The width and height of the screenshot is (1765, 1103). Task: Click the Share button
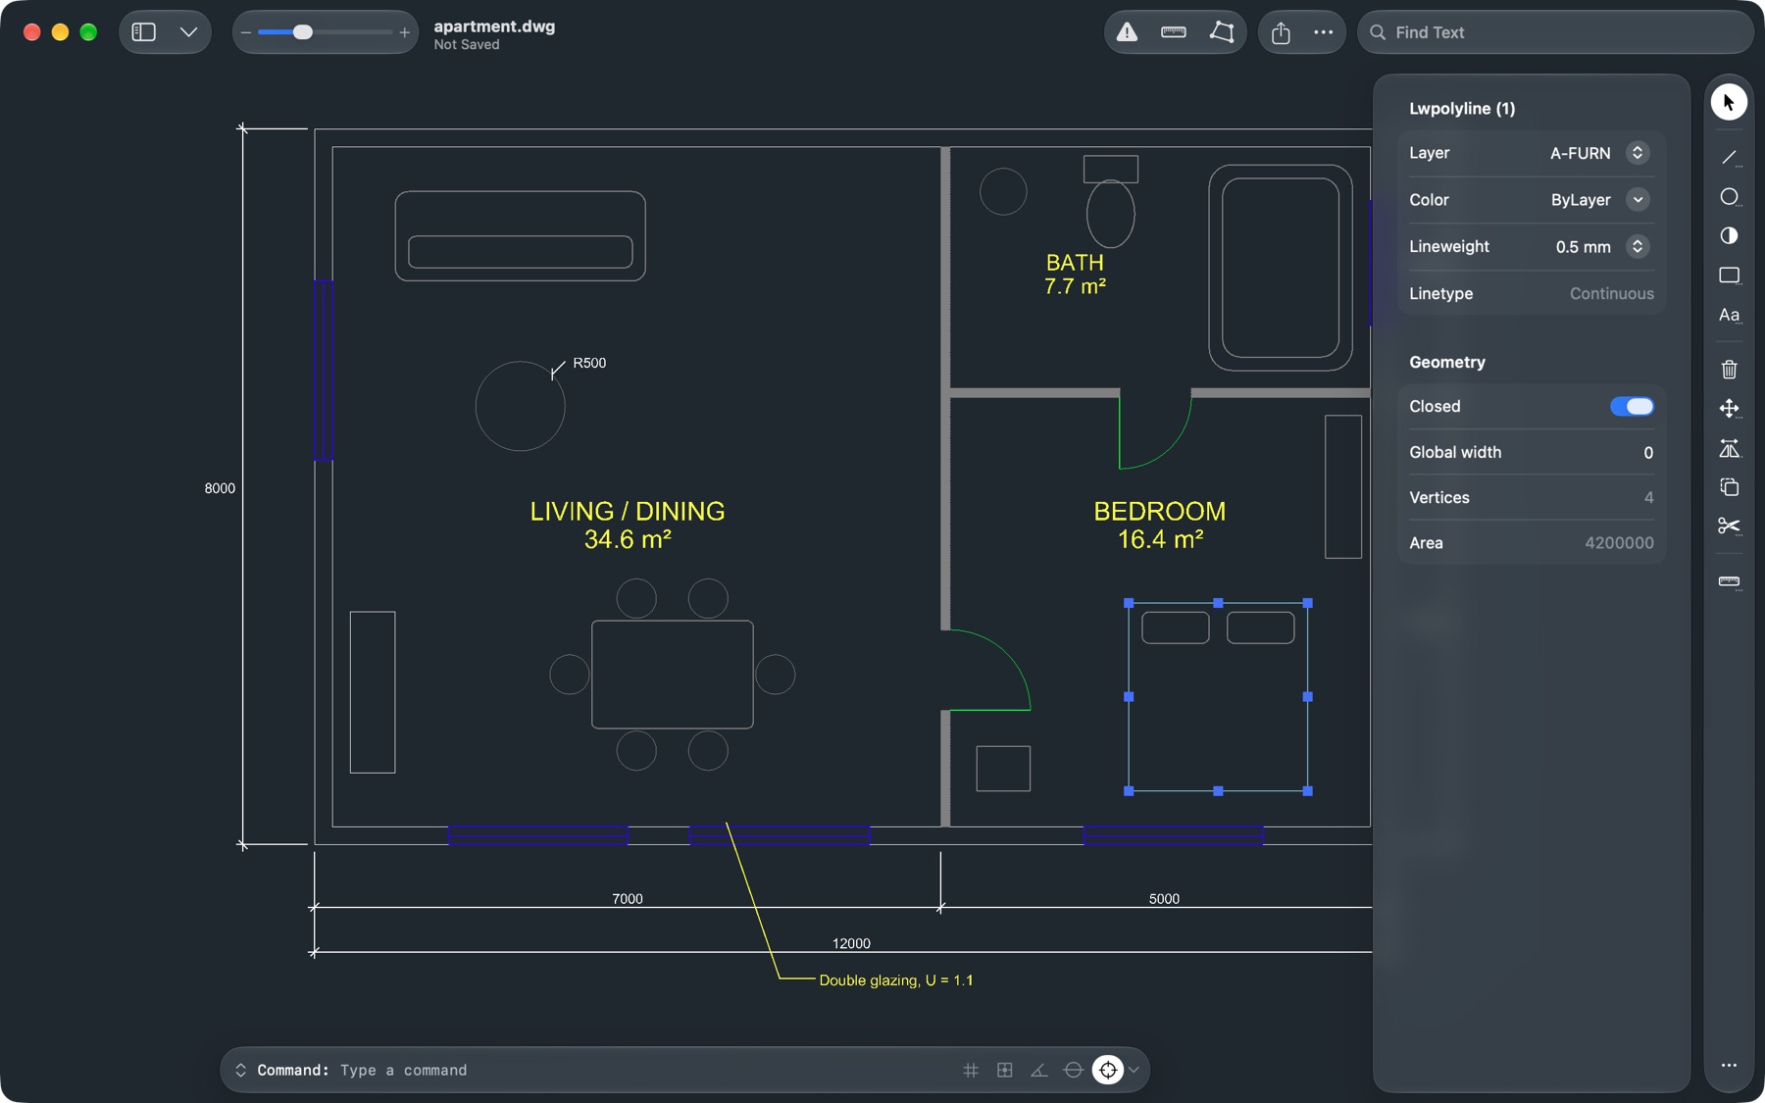click(x=1281, y=32)
